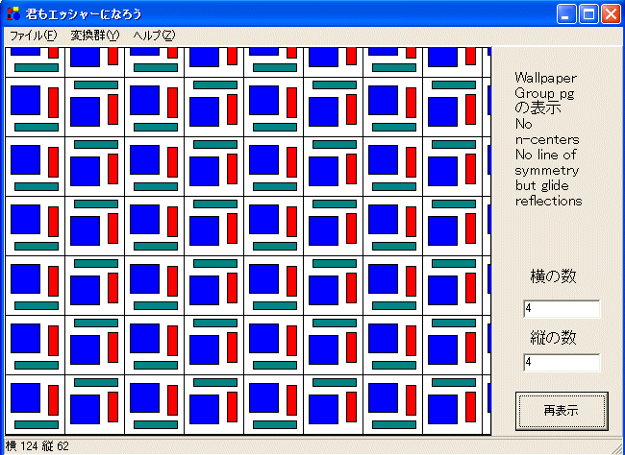625x455 pixels.
Task: Click the 'glide reflections' text
Action: click(x=548, y=194)
